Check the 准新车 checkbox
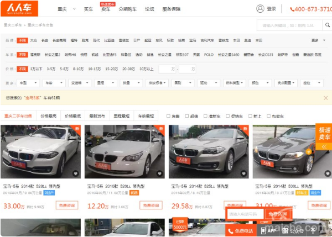 click(x=205, y=116)
